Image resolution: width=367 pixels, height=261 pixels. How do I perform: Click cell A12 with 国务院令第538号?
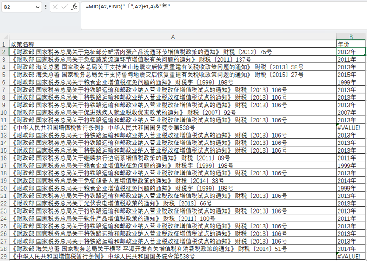173,128
